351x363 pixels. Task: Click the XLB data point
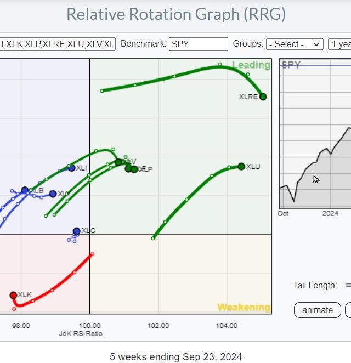[25, 190]
